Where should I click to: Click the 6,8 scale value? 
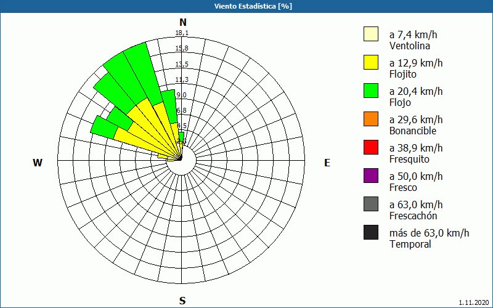pyautogui.click(x=181, y=111)
